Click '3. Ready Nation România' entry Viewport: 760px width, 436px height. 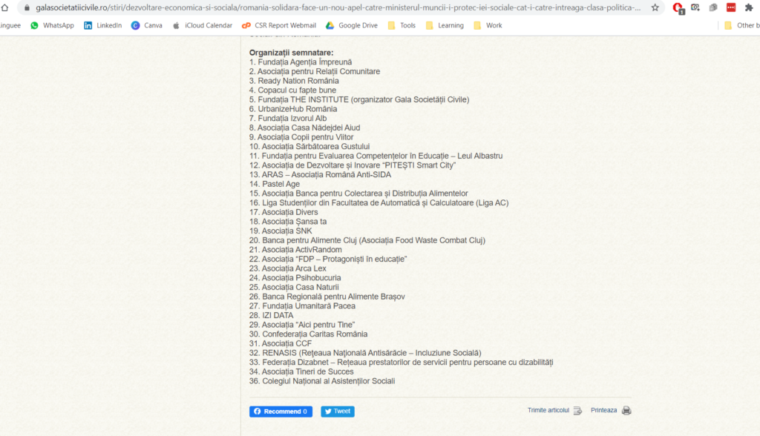click(x=294, y=81)
